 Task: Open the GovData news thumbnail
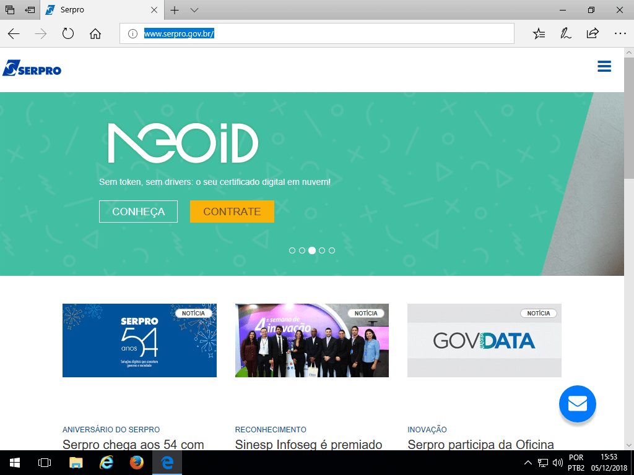pos(484,340)
